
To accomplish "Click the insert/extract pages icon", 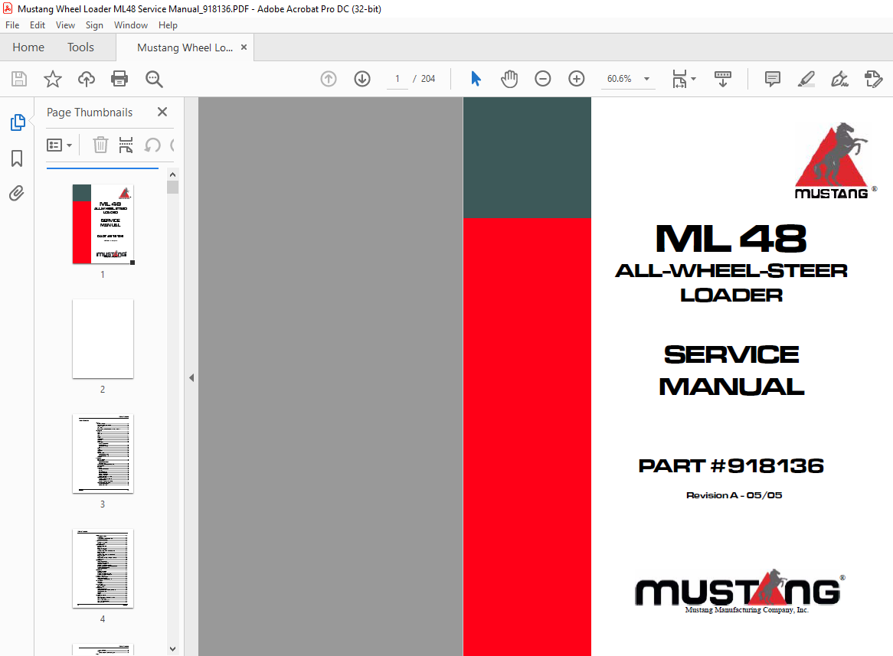I will [x=126, y=145].
